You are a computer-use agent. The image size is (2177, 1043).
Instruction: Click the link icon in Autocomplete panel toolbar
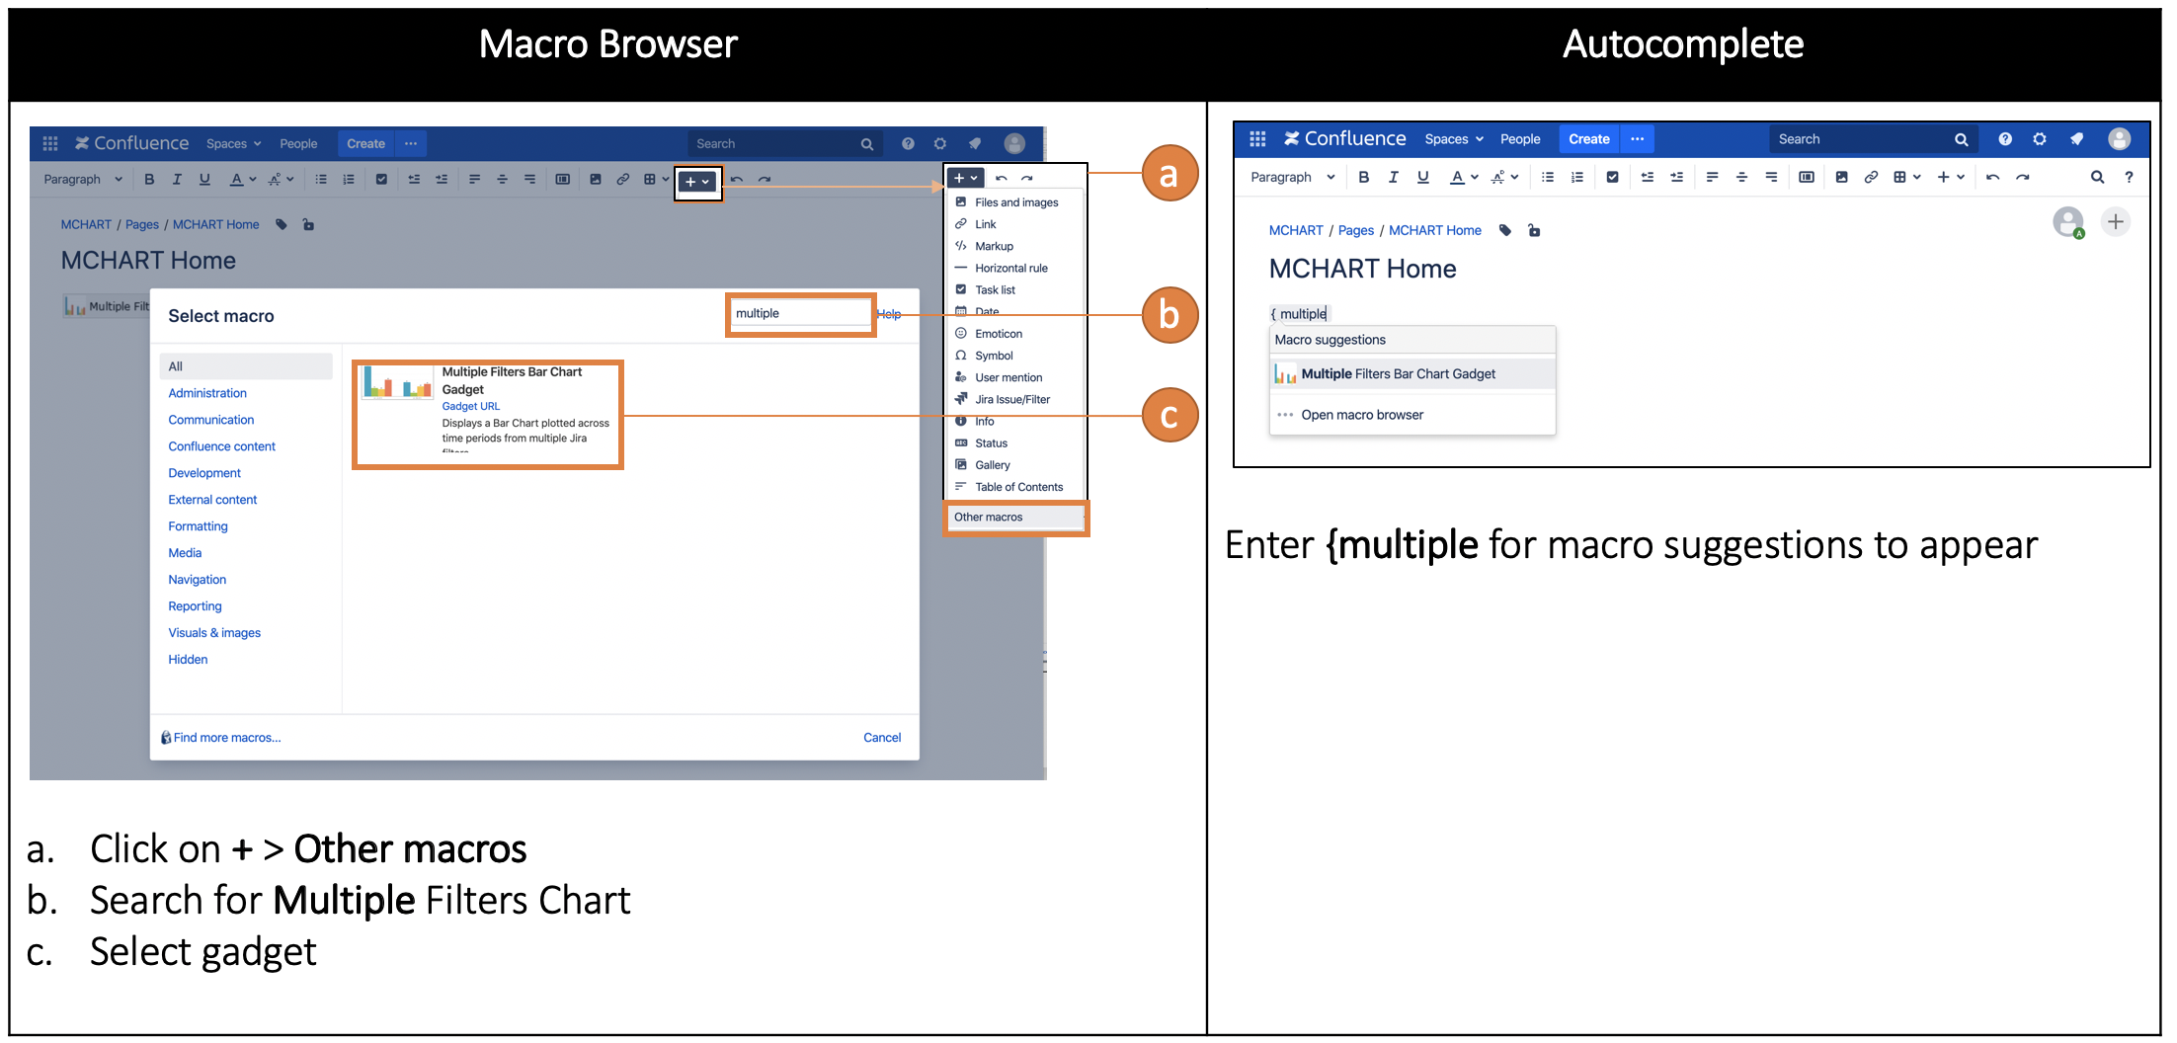[1870, 178]
